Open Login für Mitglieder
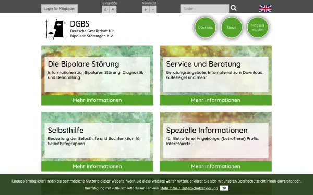The width and height of the screenshot is (313, 195). (x=59, y=9)
